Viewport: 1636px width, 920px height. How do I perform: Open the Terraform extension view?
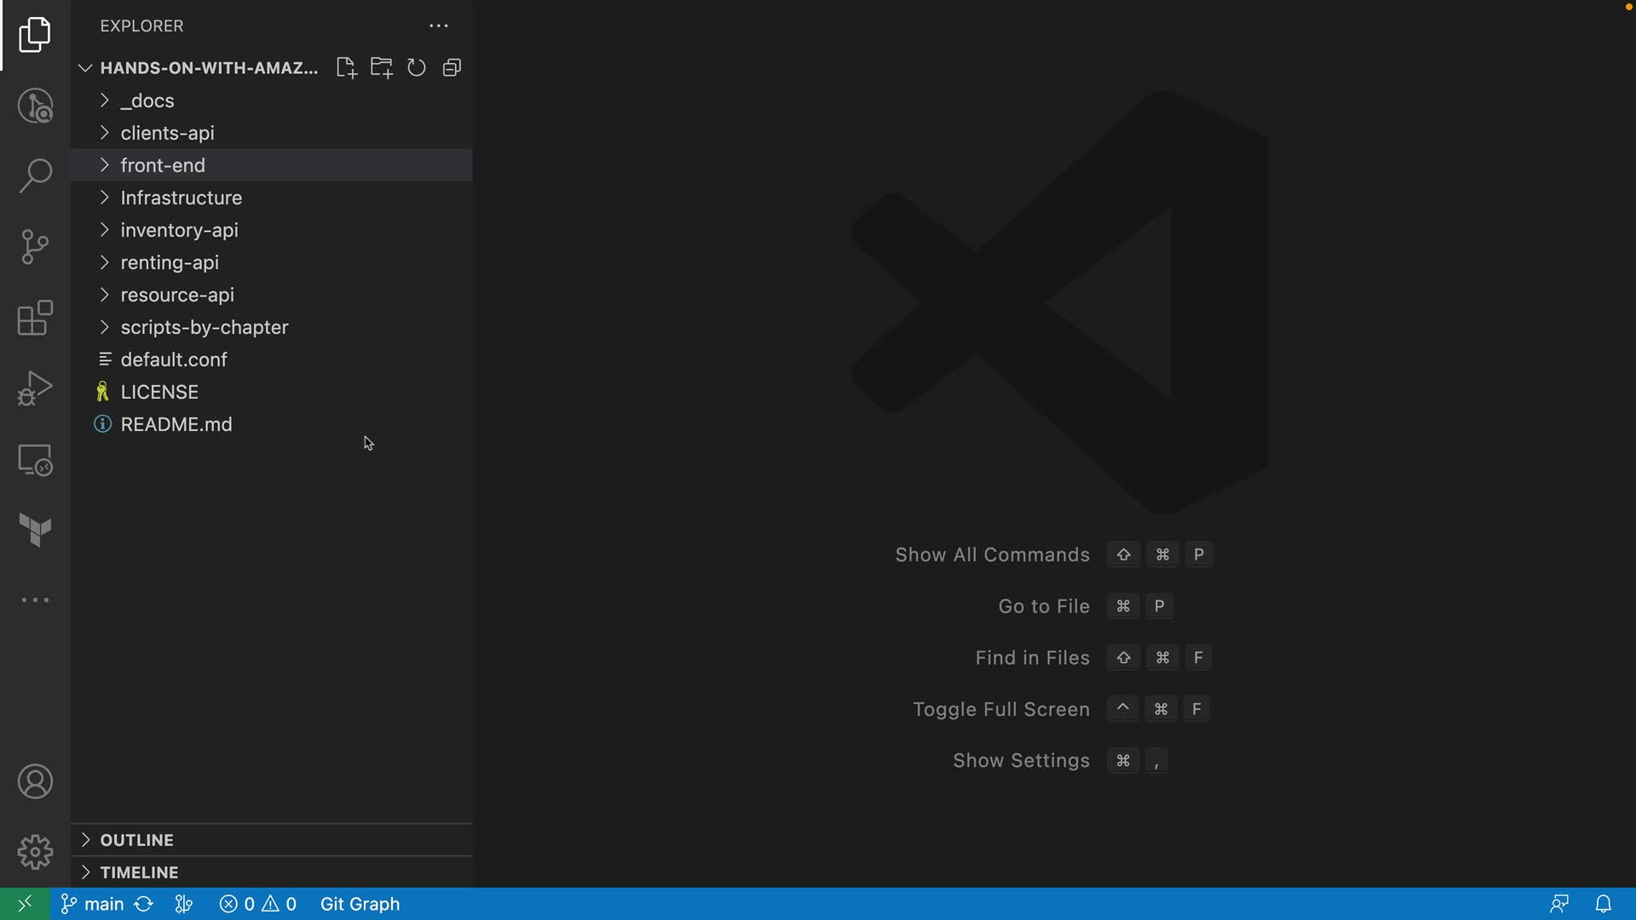[x=35, y=530]
